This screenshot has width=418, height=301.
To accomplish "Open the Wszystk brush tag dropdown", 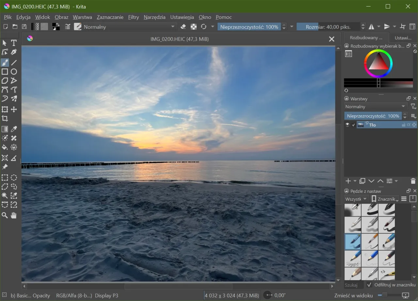I will click(356, 199).
